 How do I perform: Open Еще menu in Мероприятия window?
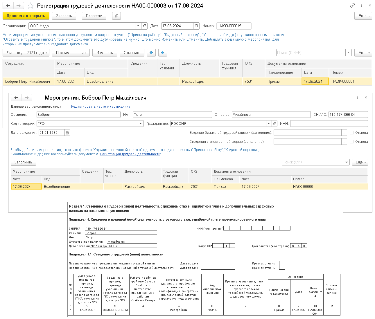coord(360,162)
